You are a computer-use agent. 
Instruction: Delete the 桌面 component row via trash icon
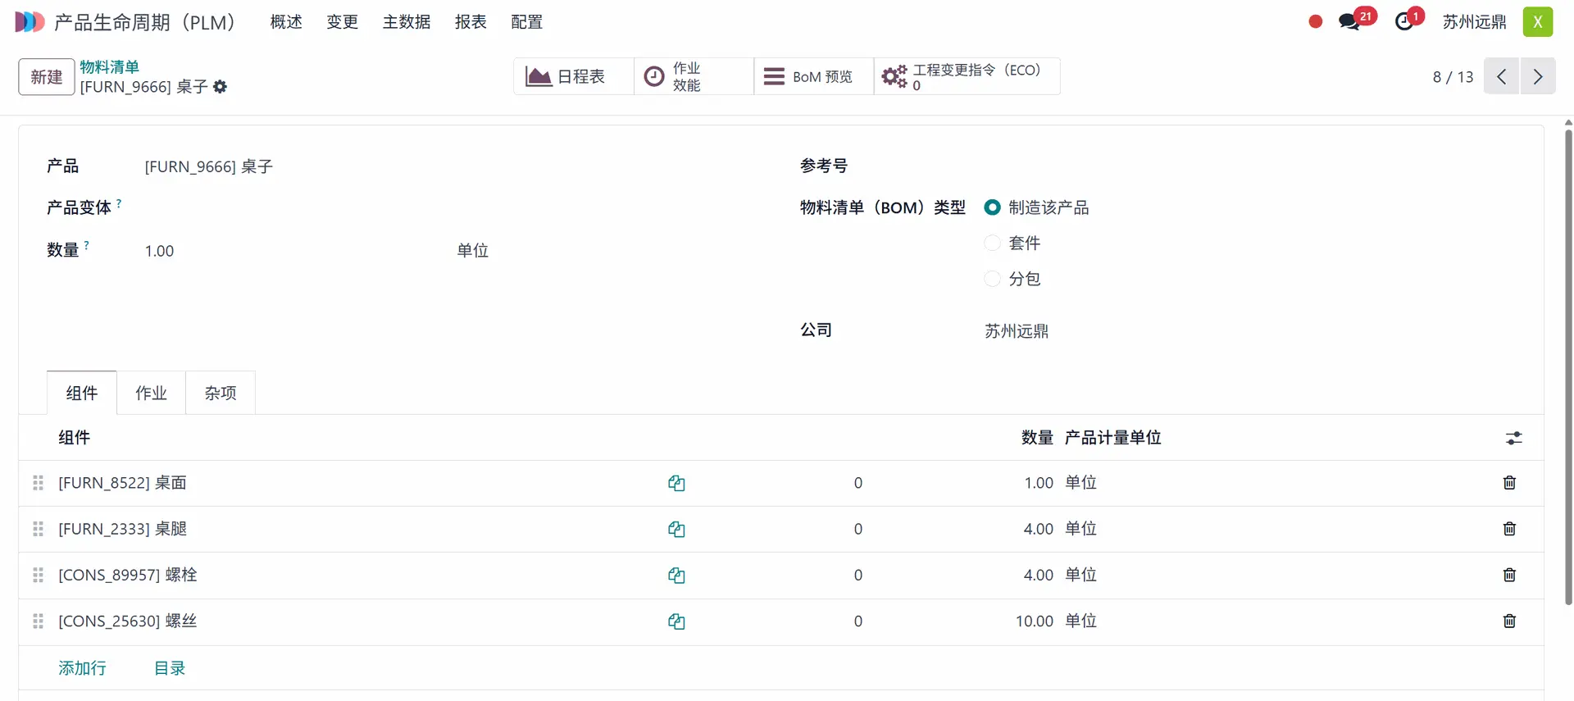[x=1509, y=483]
